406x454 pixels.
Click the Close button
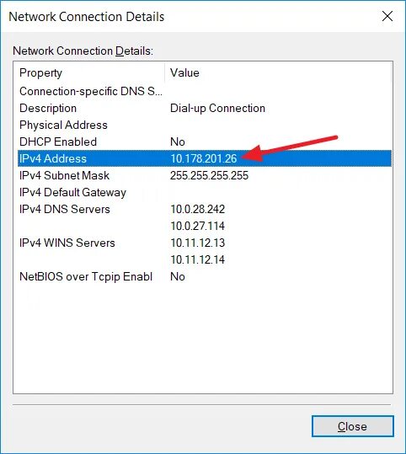click(x=352, y=426)
